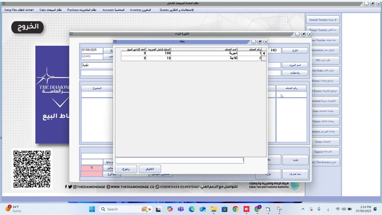Select the row for item ثلاجة
This screenshot has width=382, height=215.
(191, 58)
